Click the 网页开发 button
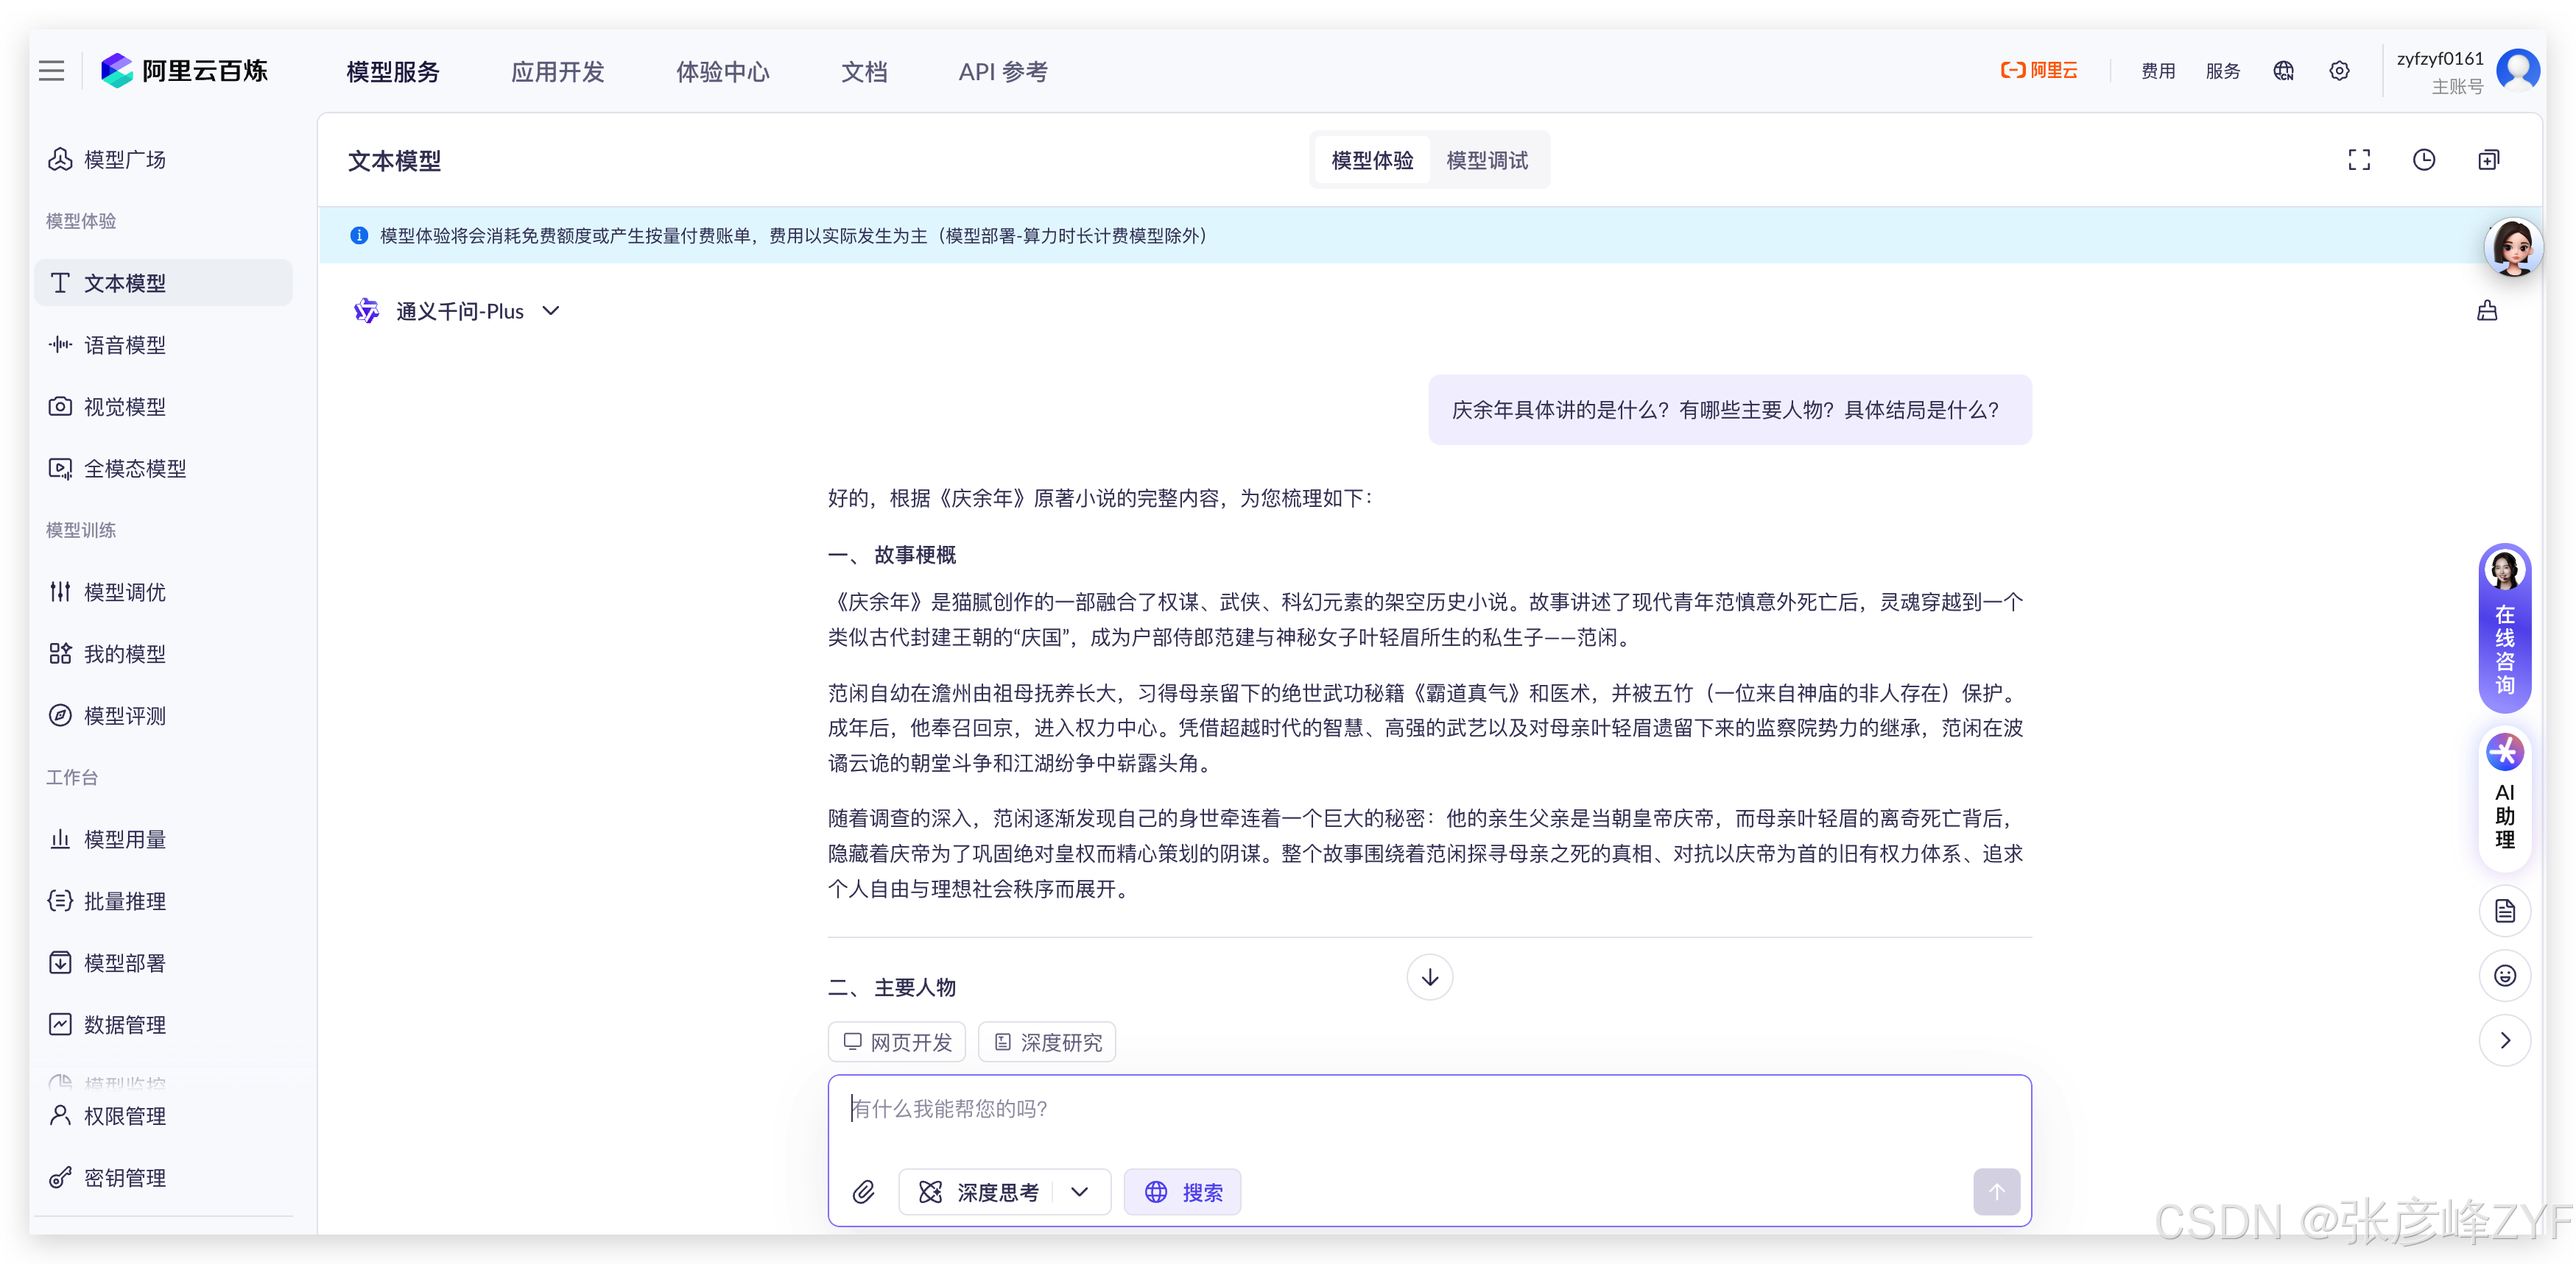Image resolution: width=2576 pixels, height=1264 pixels. click(x=896, y=1043)
